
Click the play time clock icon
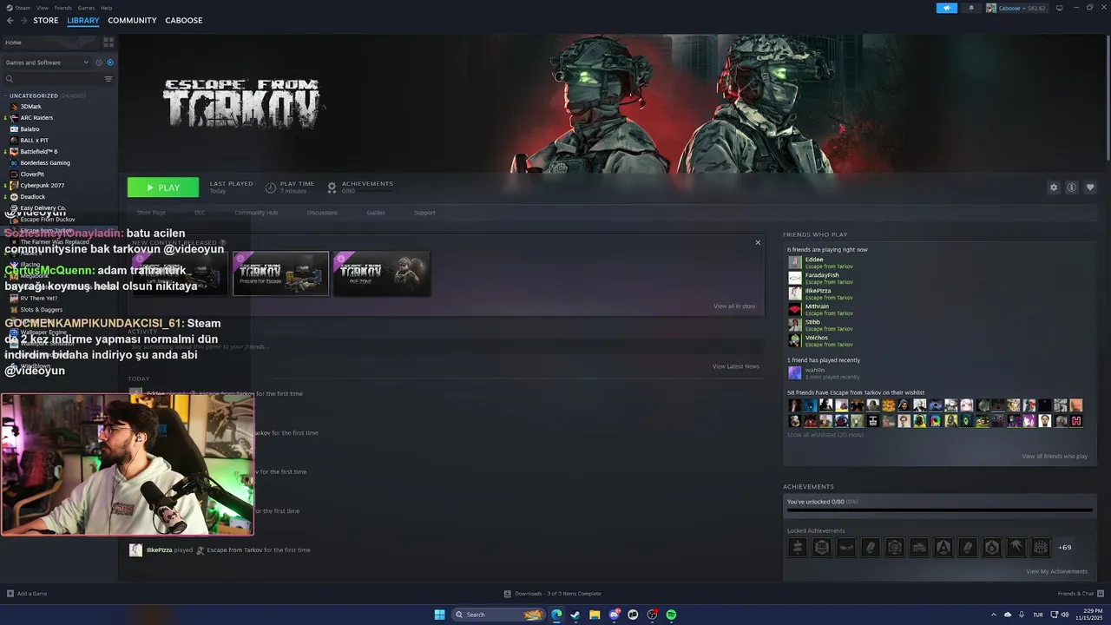coord(271,187)
